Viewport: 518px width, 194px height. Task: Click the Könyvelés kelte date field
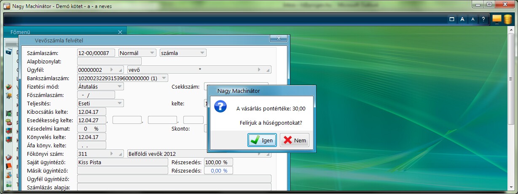click(x=91, y=137)
